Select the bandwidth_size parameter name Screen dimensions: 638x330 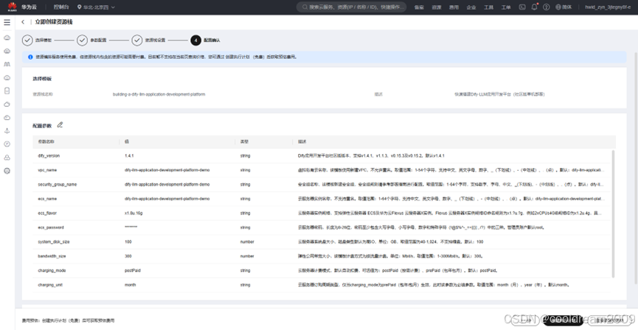pos(52,256)
